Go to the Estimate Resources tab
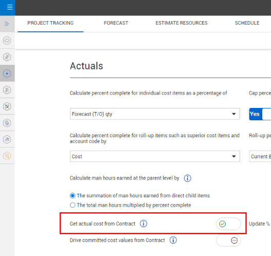The height and width of the screenshot is (256, 271). pos(182,23)
